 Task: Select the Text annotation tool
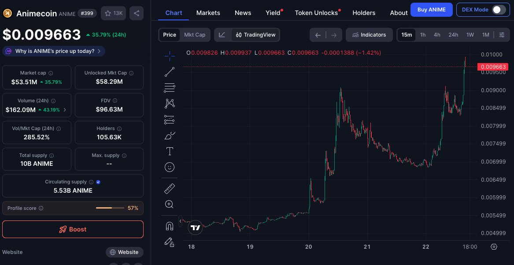[x=170, y=151]
